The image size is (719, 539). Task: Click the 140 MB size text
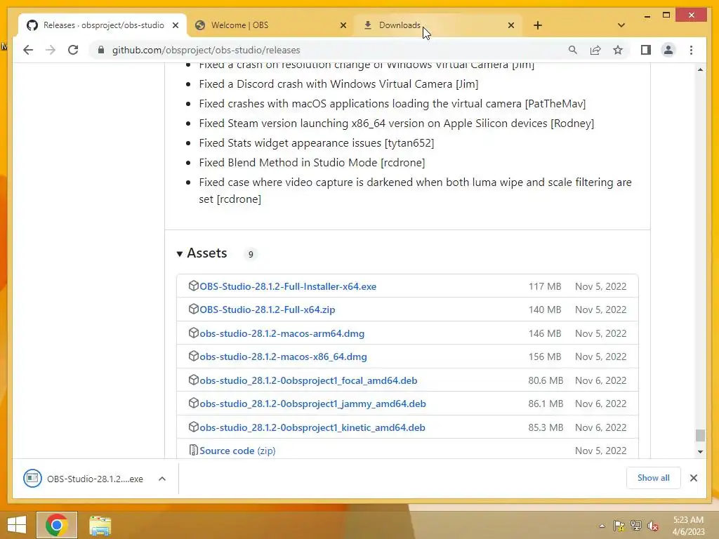pyautogui.click(x=545, y=310)
